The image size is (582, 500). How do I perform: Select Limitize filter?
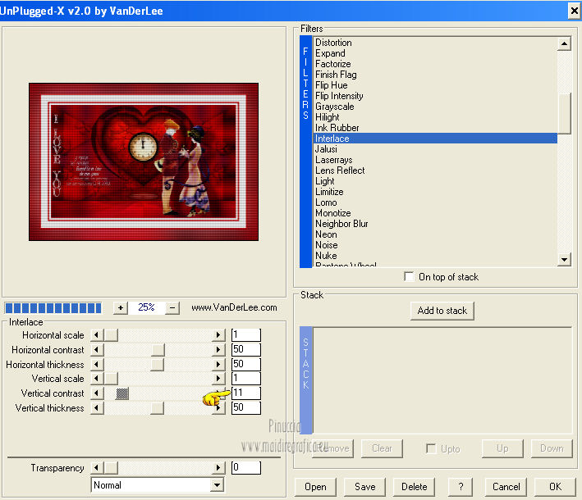tap(435, 192)
